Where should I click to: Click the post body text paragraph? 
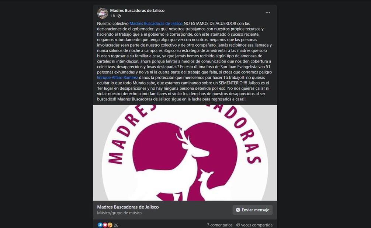coord(184,61)
